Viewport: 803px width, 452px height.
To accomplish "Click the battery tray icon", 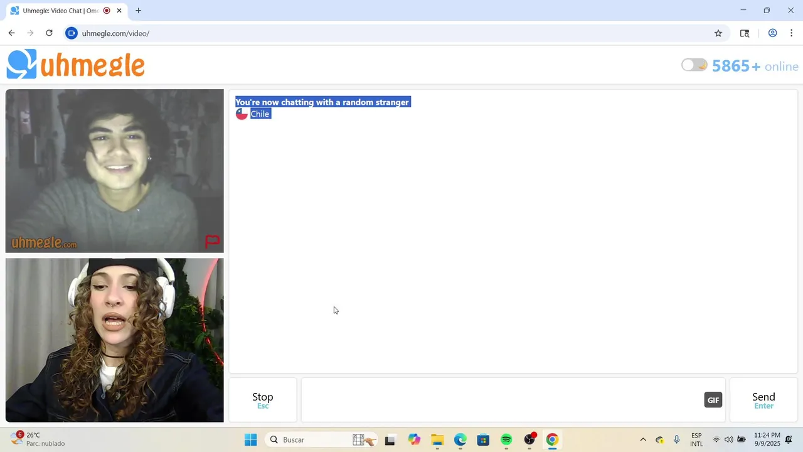I will click(742, 439).
